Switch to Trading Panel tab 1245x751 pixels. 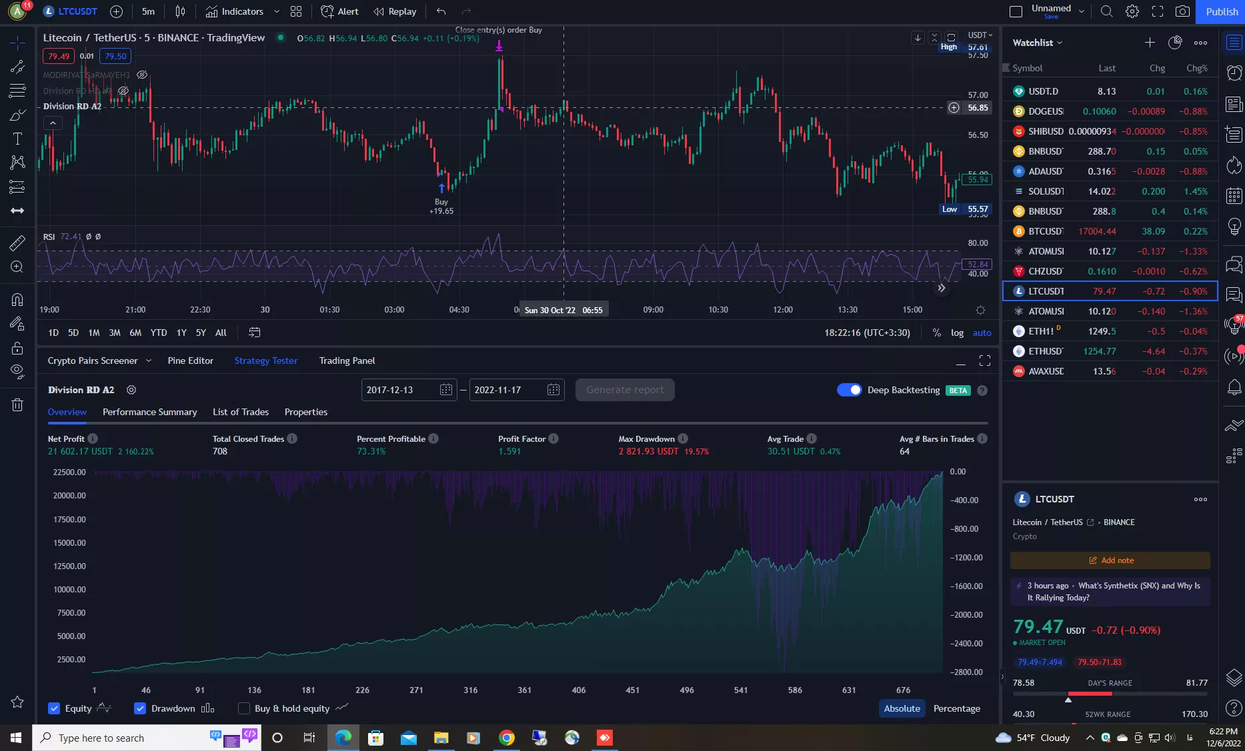347,361
